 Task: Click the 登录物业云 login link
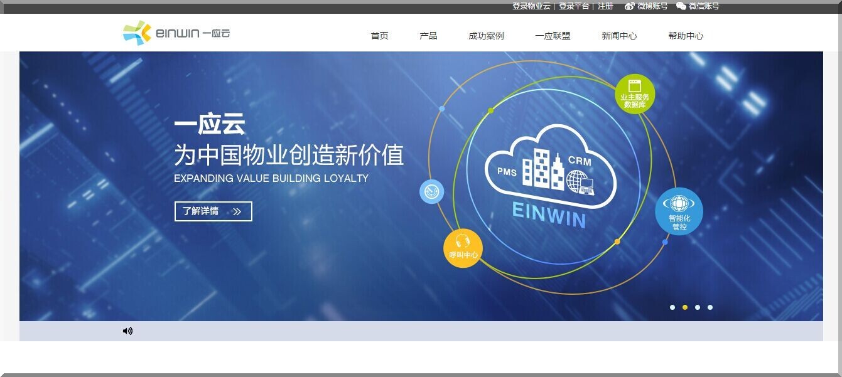click(531, 6)
